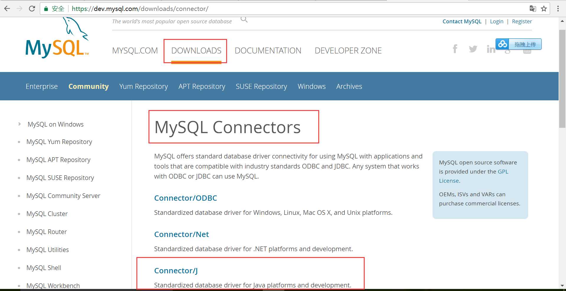The width and height of the screenshot is (566, 291).
Task: Open the MySQL Facebook icon
Action: [x=455, y=49]
